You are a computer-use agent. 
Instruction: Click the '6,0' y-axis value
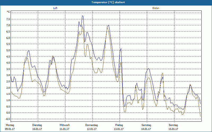click(8, 38)
